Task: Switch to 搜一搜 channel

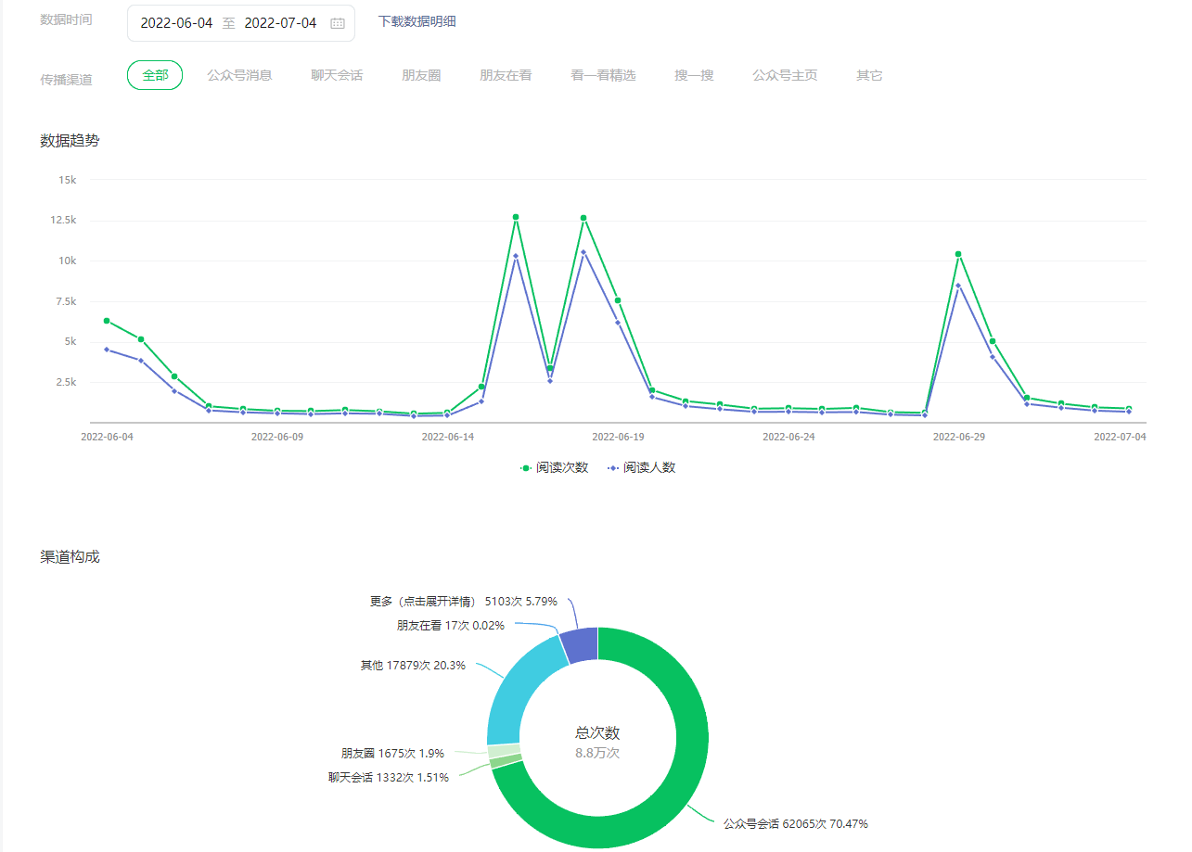Action: coord(694,75)
